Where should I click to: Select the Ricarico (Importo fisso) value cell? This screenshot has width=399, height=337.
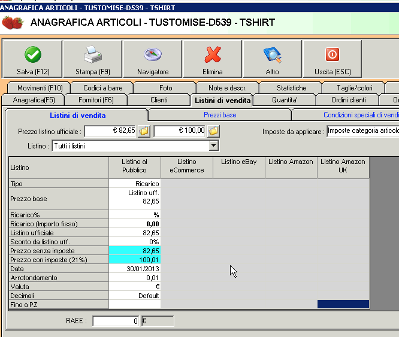135,223
